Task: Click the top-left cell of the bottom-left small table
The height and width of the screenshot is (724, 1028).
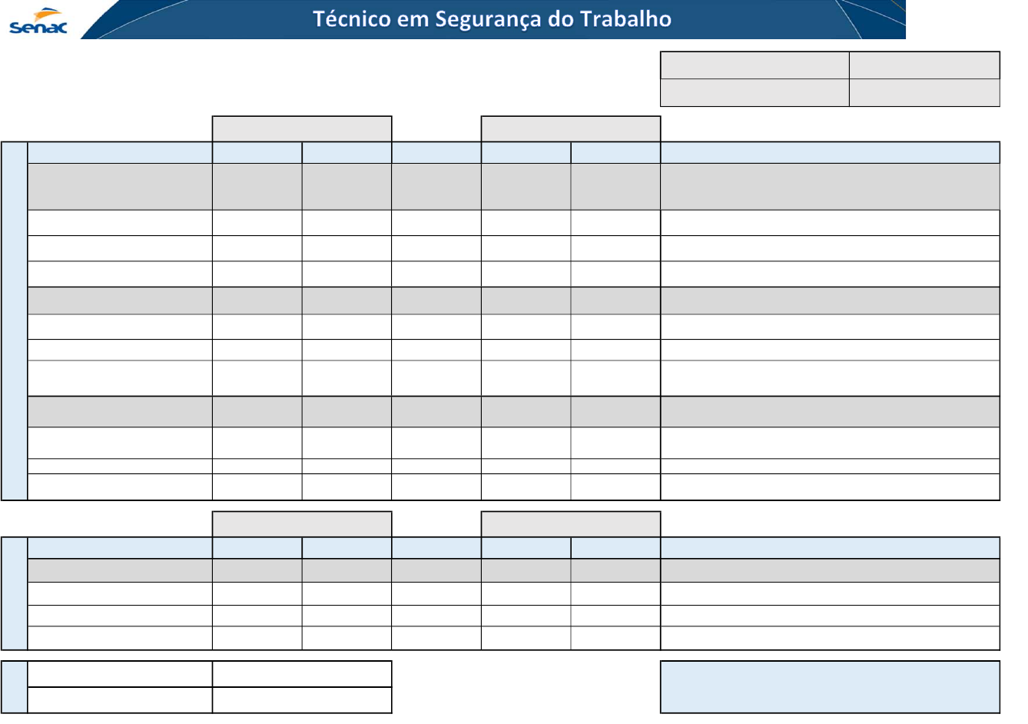Action: (120, 674)
